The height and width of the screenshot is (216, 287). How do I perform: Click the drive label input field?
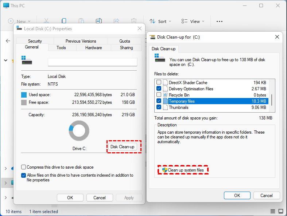tap(92, 62)
